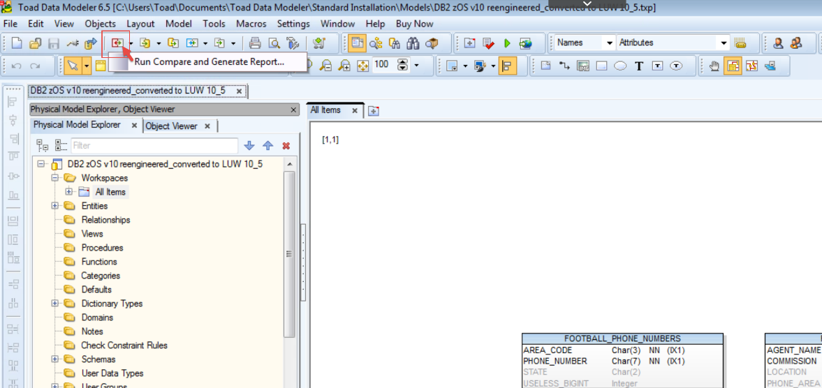Screen dimensions: 822x388
Task: Click the Zoom Out magnifier icon
Action: pyautogui.click(x=325, y=66)
